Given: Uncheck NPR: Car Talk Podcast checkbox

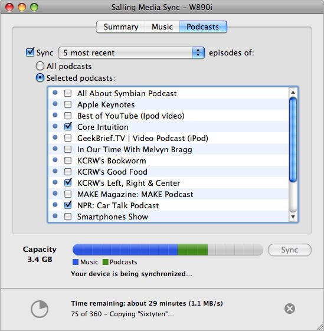Looking at the screenshot, I should (x=68, y=205).
